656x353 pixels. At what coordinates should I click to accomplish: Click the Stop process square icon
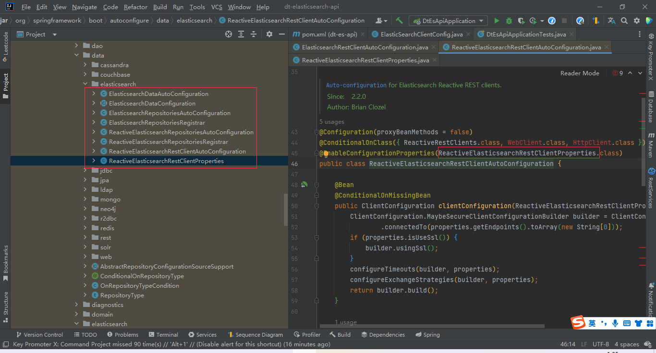(x=564, y=21)
